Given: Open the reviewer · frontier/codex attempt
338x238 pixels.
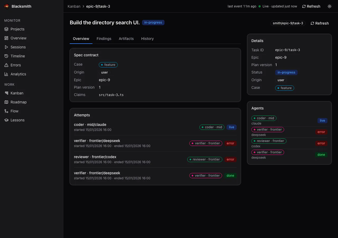Looking at the screenshot, I should [155, 159].
